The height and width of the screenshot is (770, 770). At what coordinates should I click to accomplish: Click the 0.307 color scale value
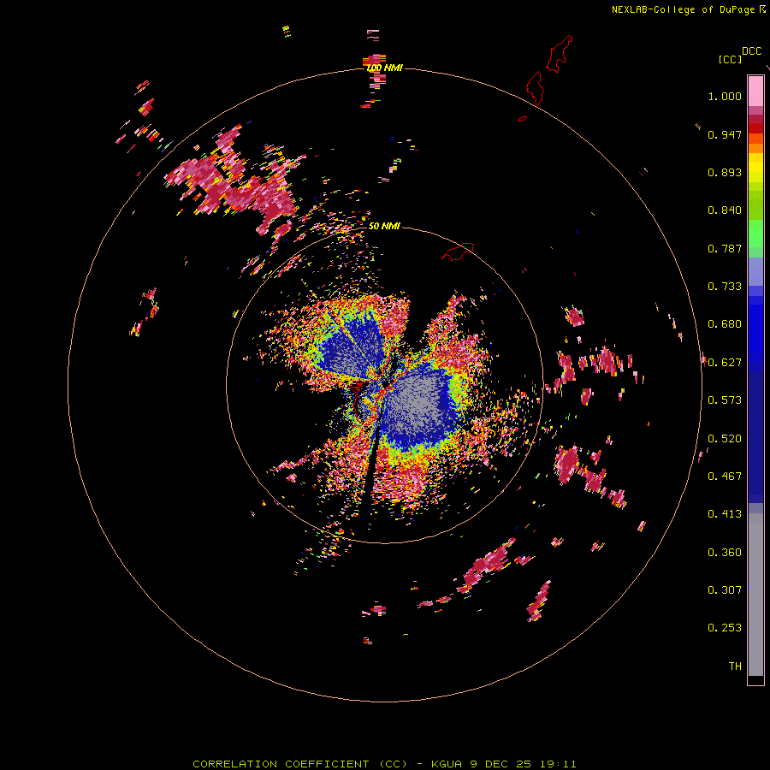[x=725, y=590]
